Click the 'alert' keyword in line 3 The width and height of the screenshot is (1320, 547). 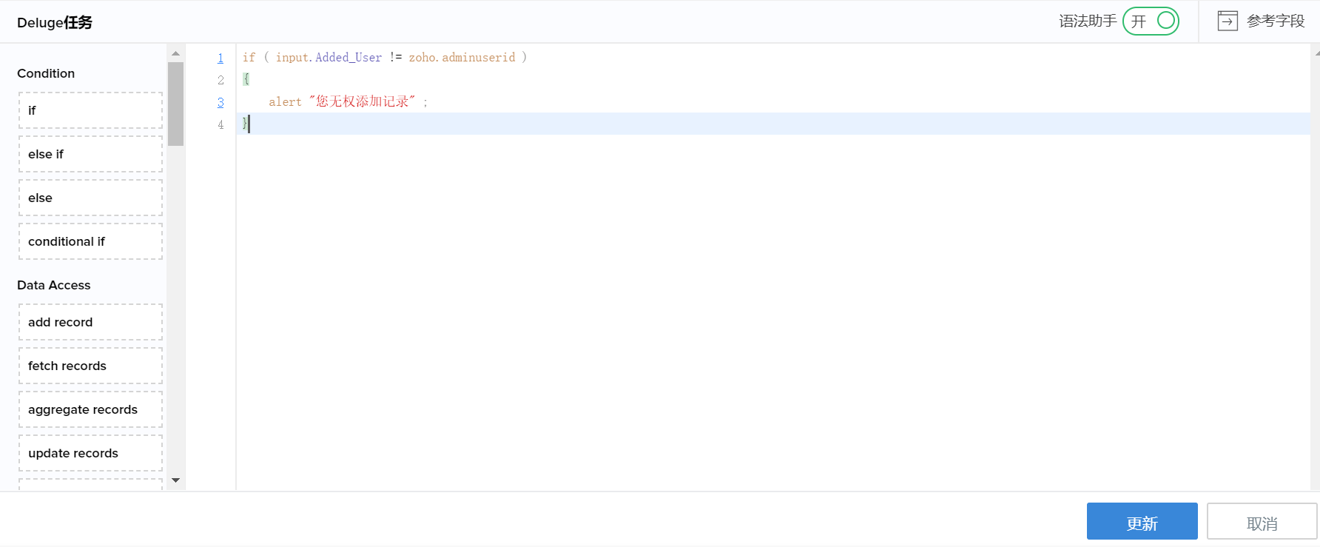(x=285, y=101)
